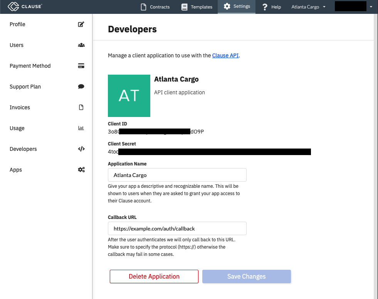Click the Invoices document icon
This screenshot has height=299, width=378.
(81, 107)
